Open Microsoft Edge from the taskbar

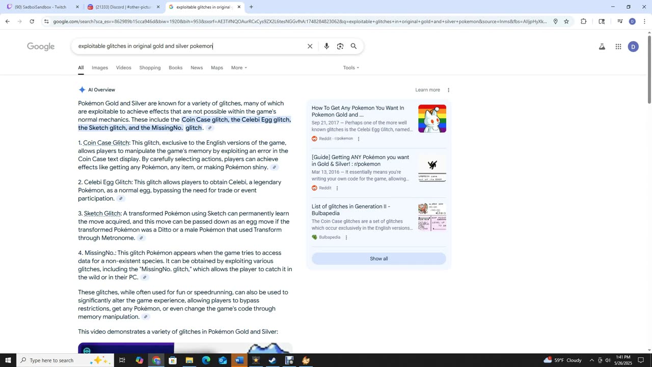pos(206,360)
